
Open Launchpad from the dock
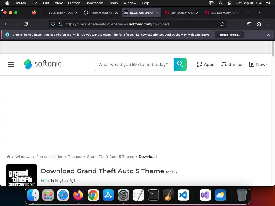[x=48, y=195]
